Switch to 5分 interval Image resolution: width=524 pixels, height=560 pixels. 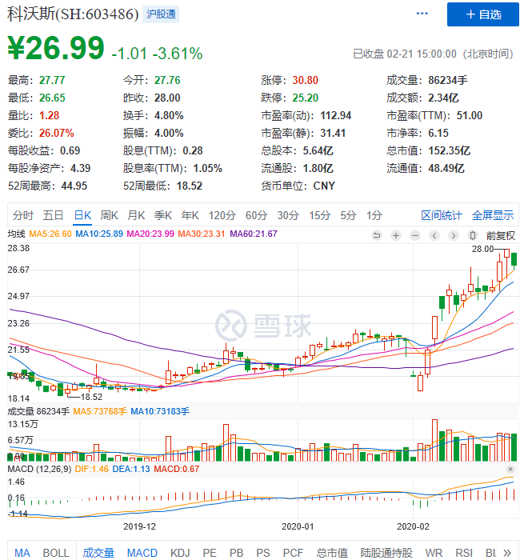[348, 215]
